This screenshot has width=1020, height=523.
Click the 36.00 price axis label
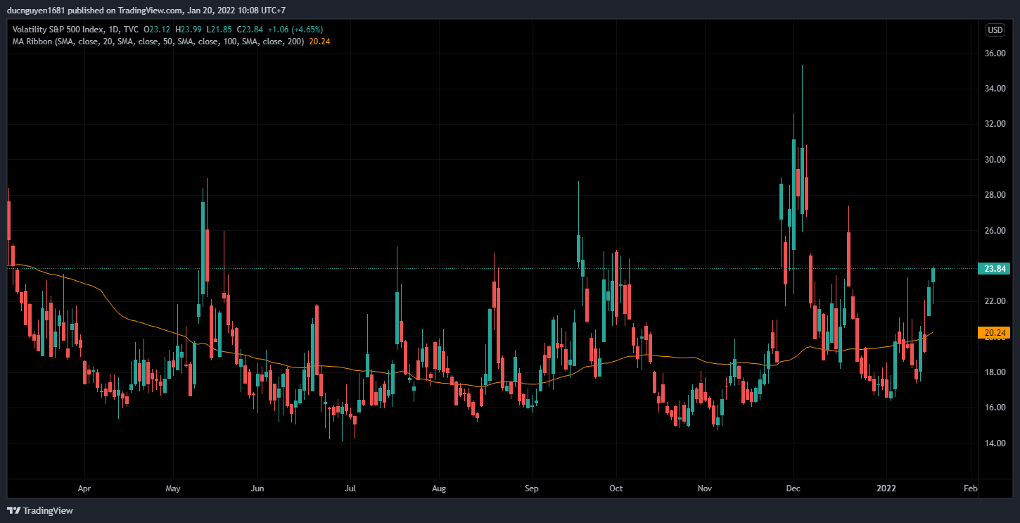pyautogui.click(x=994, y=53)
